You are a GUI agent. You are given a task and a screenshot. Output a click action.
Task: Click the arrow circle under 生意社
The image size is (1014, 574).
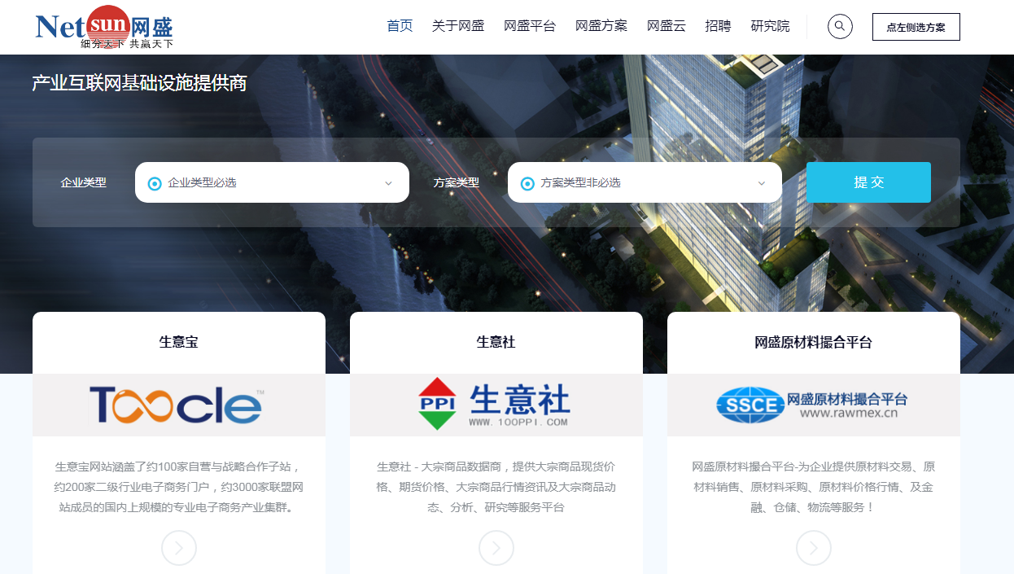coord(496,548)
